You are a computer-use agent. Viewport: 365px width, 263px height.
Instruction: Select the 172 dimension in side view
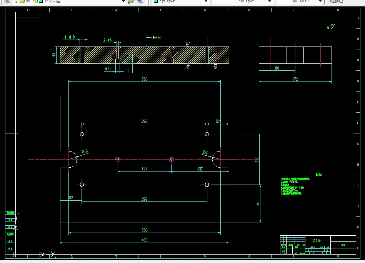pos(295,79)
